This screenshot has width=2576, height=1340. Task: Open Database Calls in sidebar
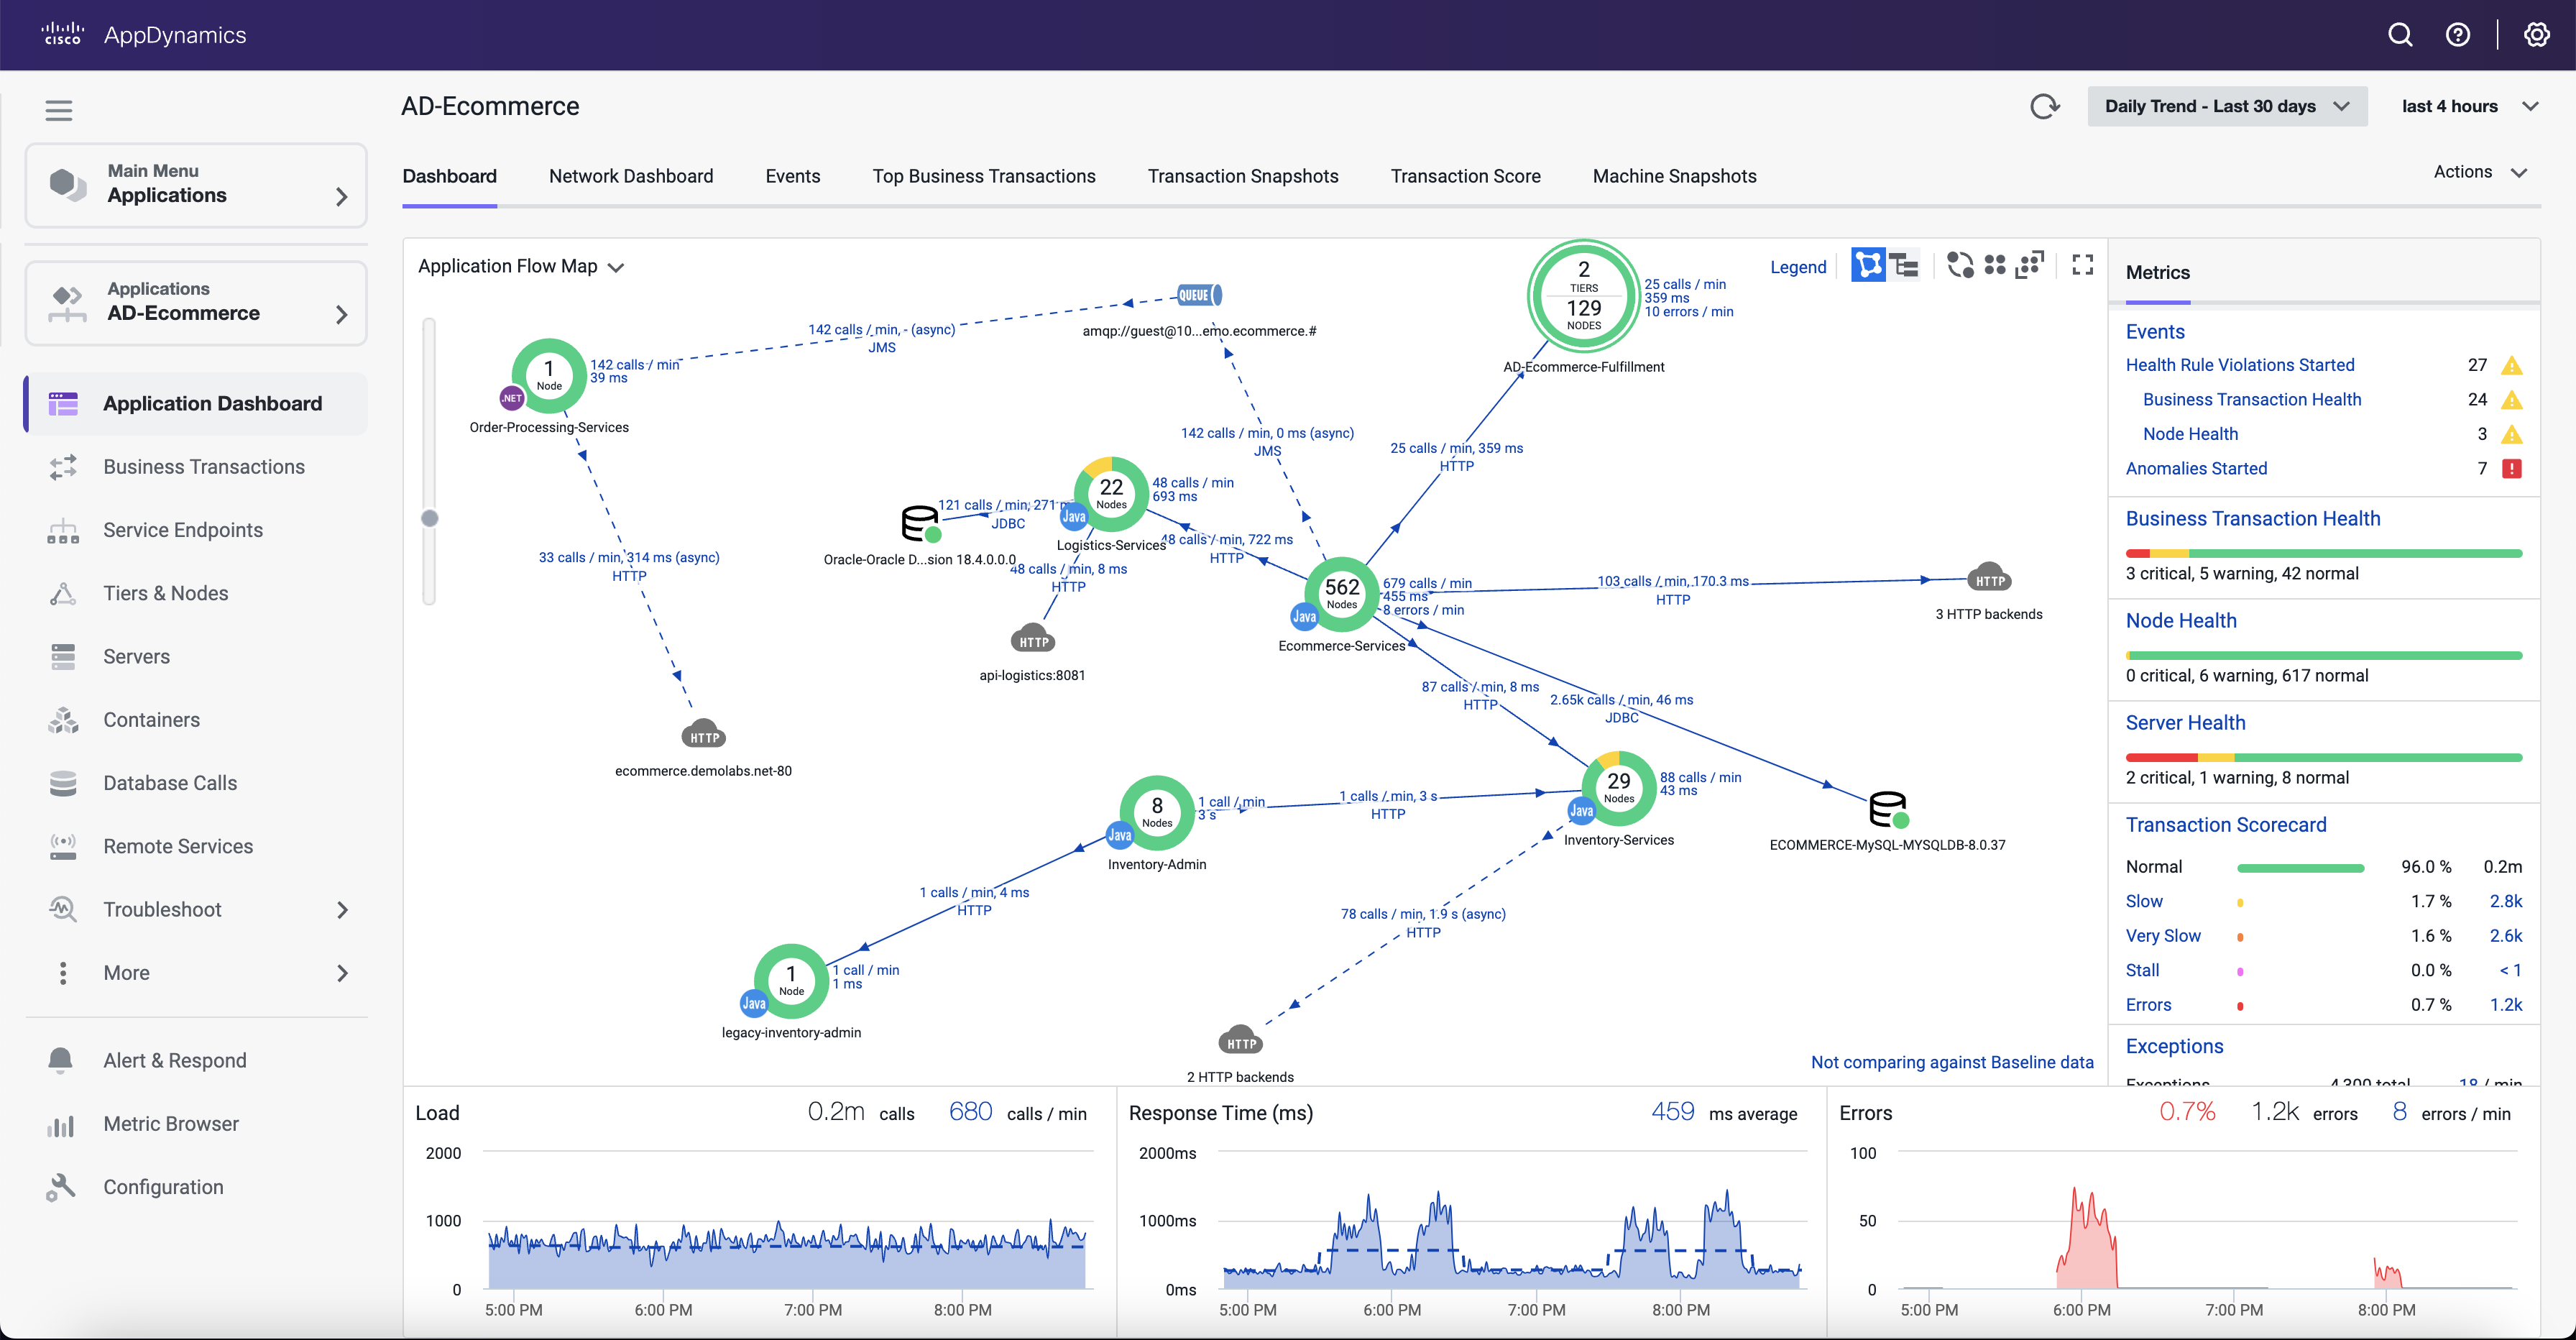pos(170,783)
